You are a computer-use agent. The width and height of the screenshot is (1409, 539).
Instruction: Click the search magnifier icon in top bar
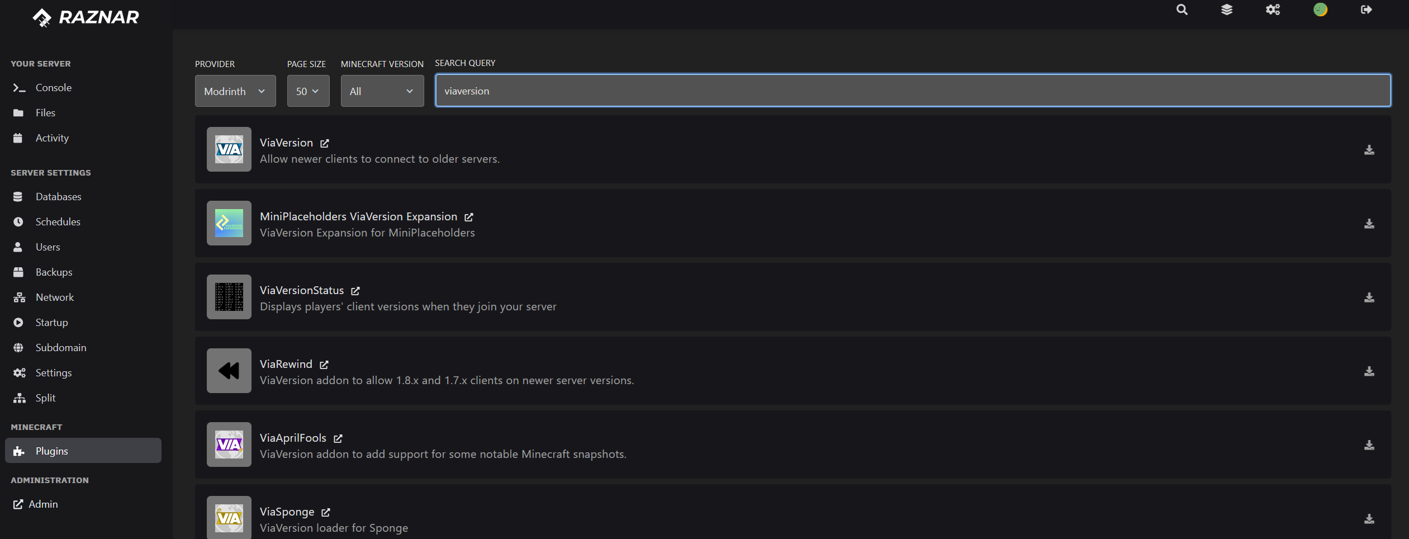pos(1182,10)
